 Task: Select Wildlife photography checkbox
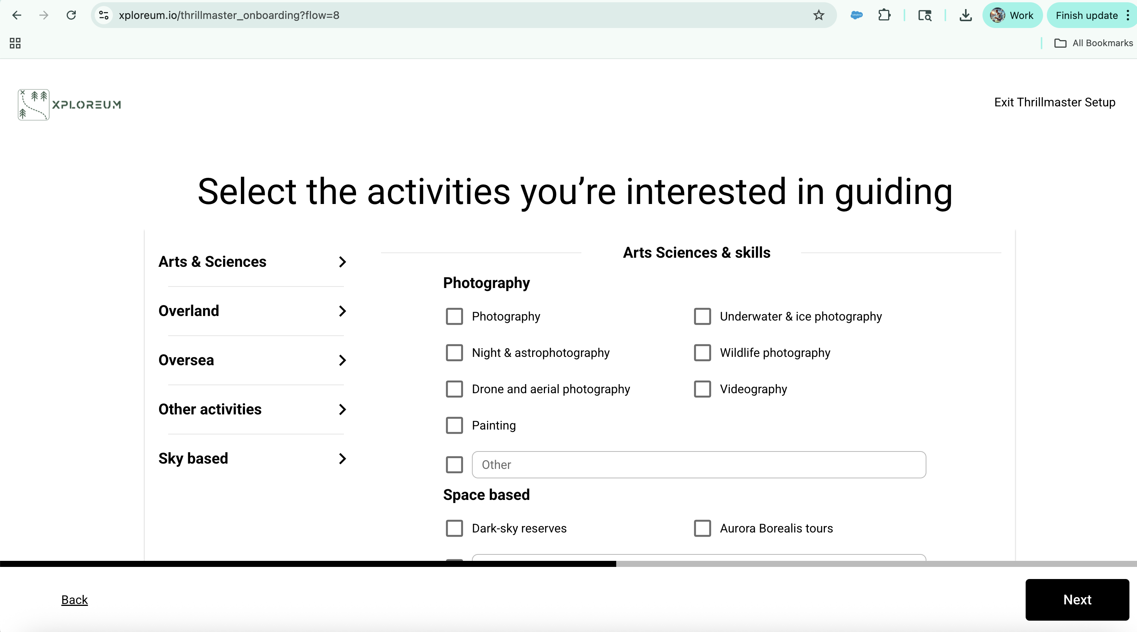coord(702,353)
